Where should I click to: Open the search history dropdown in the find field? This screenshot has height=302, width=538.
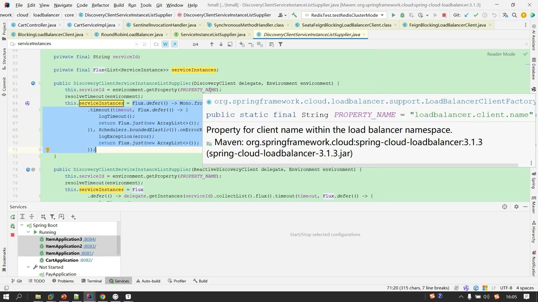(x=13, y=44)
